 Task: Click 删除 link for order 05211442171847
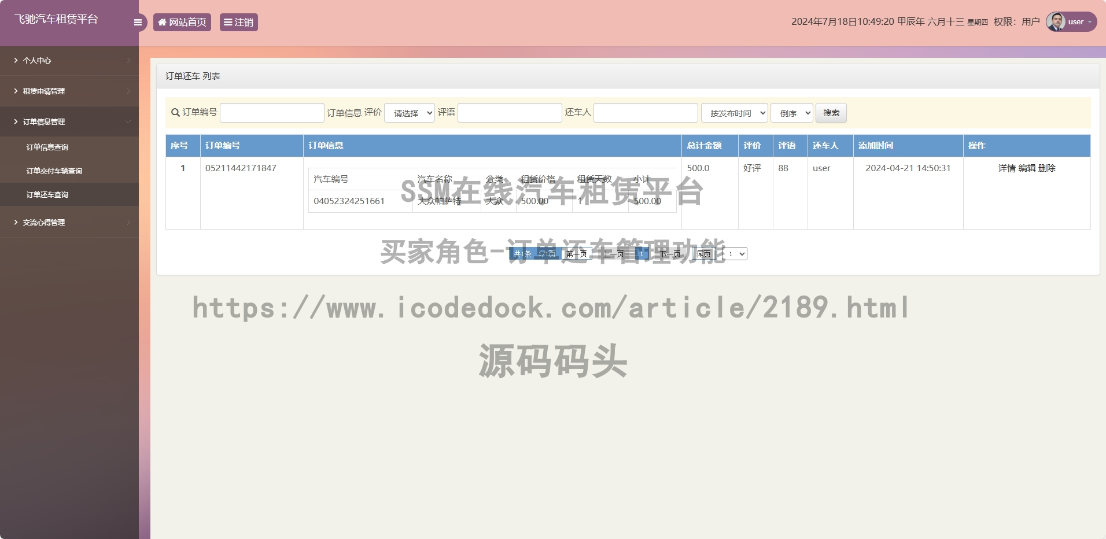click(x=1047, y=168)
